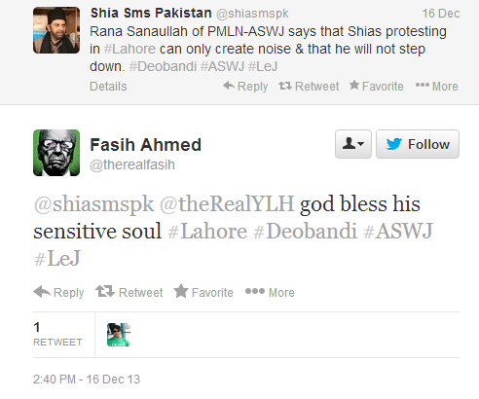Reply to Fasih Ahmed's tweet
The height and width of the screenshot is (399, 479).
click(x=58, y=292)
